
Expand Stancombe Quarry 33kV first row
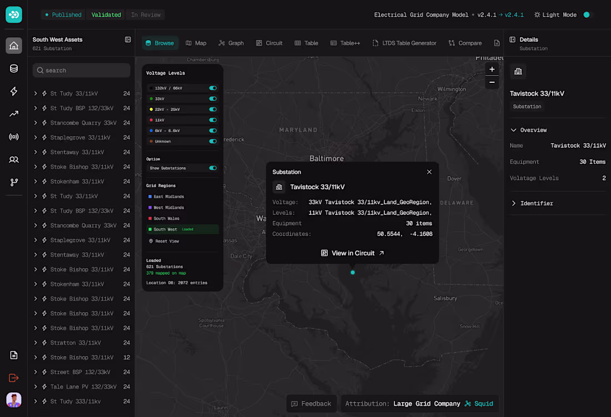point(36,123)
